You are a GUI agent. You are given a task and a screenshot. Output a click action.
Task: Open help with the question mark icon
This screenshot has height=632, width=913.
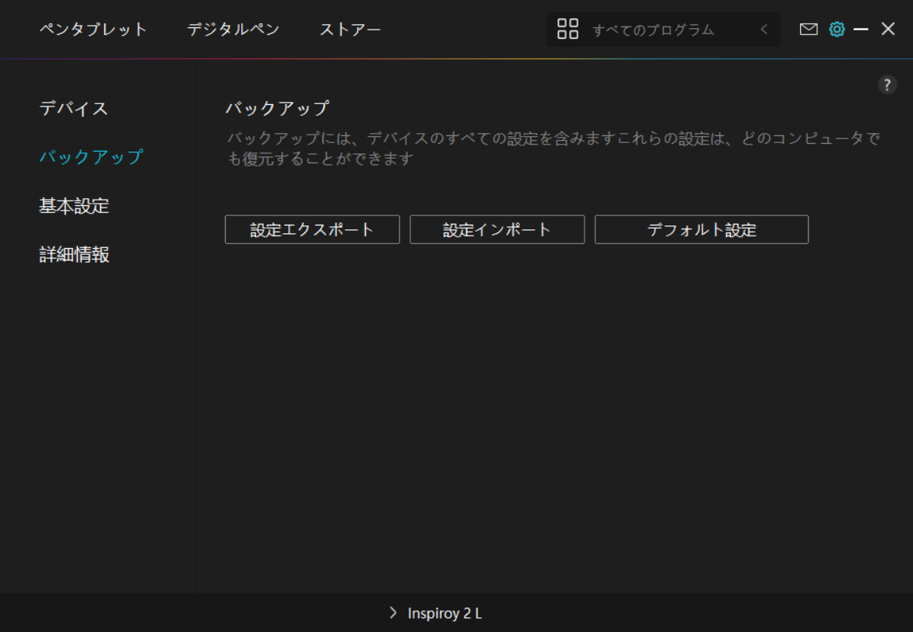coord(887,86)
